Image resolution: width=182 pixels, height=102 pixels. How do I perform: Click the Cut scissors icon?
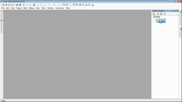pyautogui.click(x=24, y=5)
